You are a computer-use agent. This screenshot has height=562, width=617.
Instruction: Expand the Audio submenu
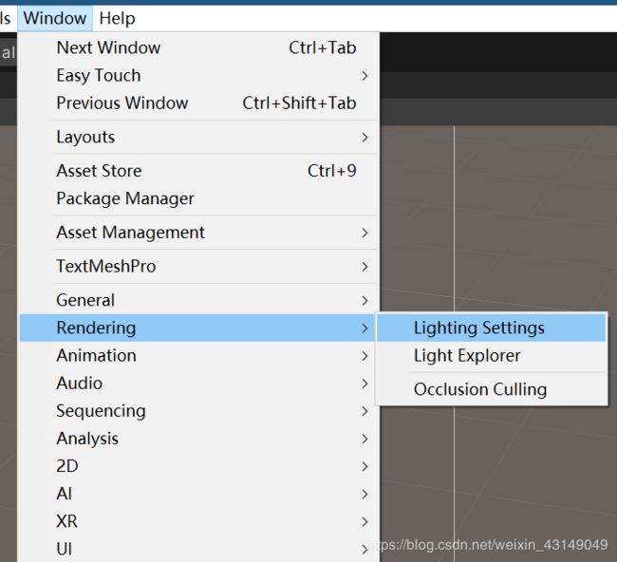coord(198,384)
